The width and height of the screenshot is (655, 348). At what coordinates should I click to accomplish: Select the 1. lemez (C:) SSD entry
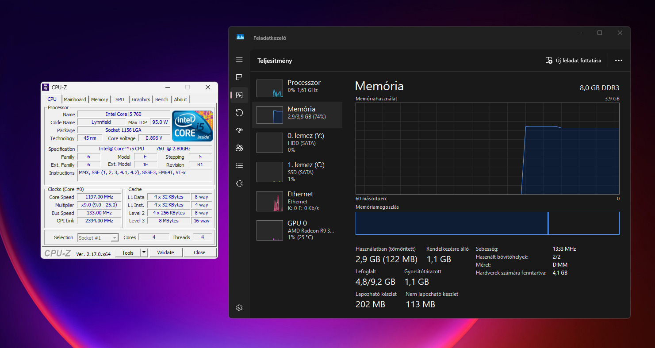pyautogui.click(x=297, y=172)
